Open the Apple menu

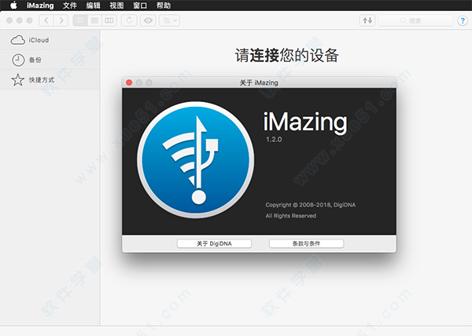tap(13, 5)
